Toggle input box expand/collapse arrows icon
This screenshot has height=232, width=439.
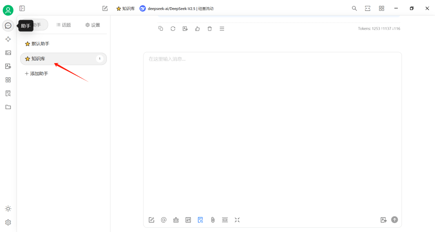(237, 220)
